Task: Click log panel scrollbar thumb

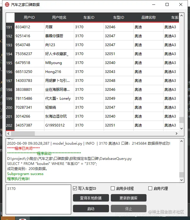Action: pos(181,175)
